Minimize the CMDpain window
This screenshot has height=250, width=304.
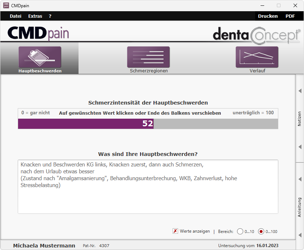(262, 5)
